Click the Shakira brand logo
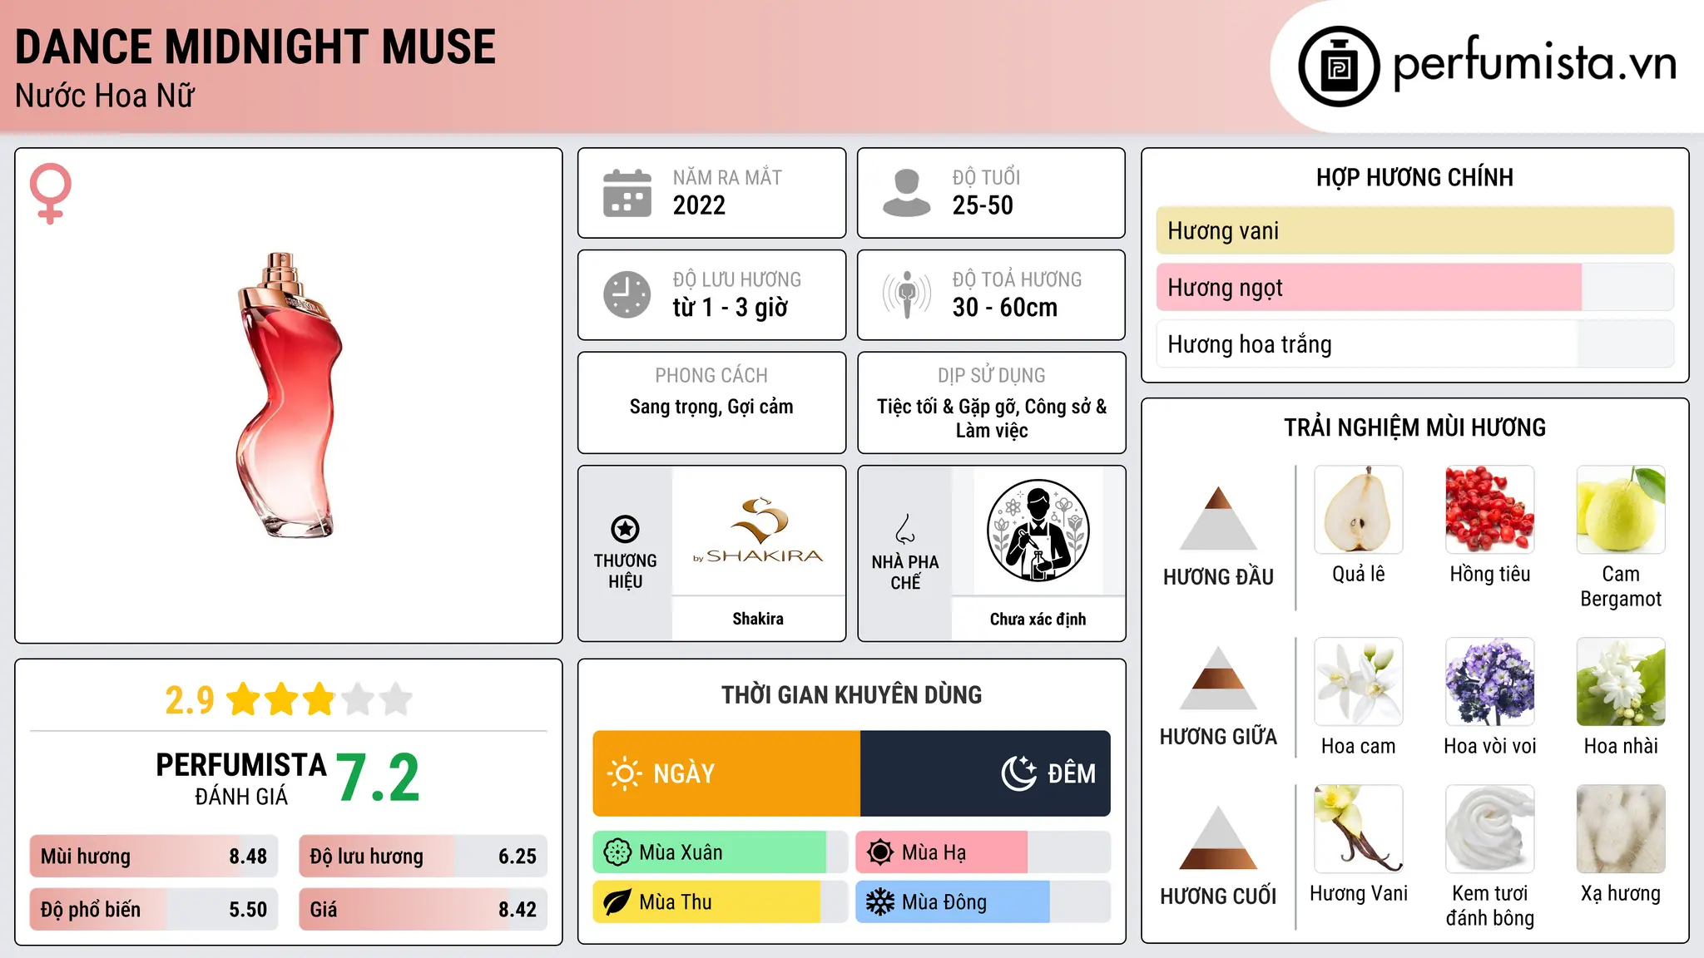This screenshot has height=958, width=1704. [758, 531]
